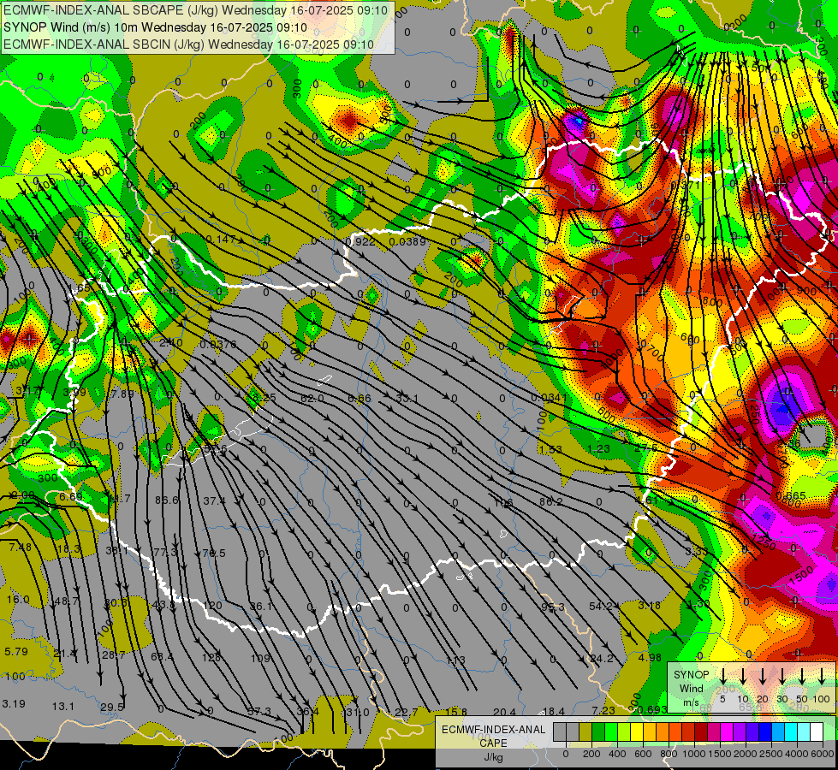Click the J/kg unit label in the legend
Image resolution: width=838 pixels, height=770 pixels.
click(493, 757)
